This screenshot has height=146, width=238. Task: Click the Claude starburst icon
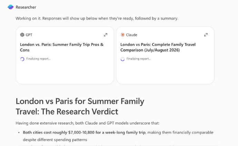(122, 35)
